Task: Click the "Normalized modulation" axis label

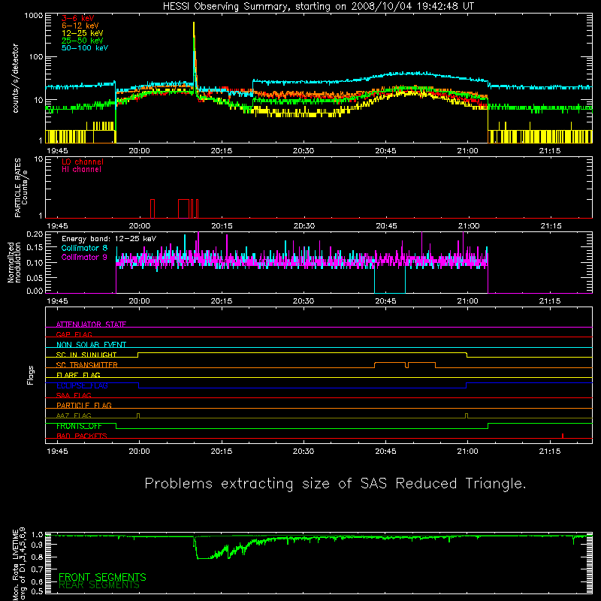Action: [14, 262]
